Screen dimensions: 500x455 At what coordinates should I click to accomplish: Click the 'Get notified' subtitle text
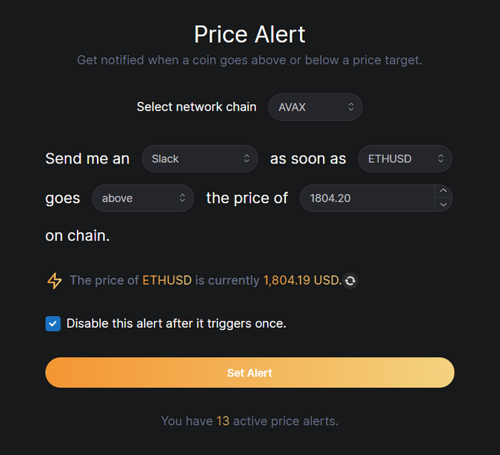(249, 60)
